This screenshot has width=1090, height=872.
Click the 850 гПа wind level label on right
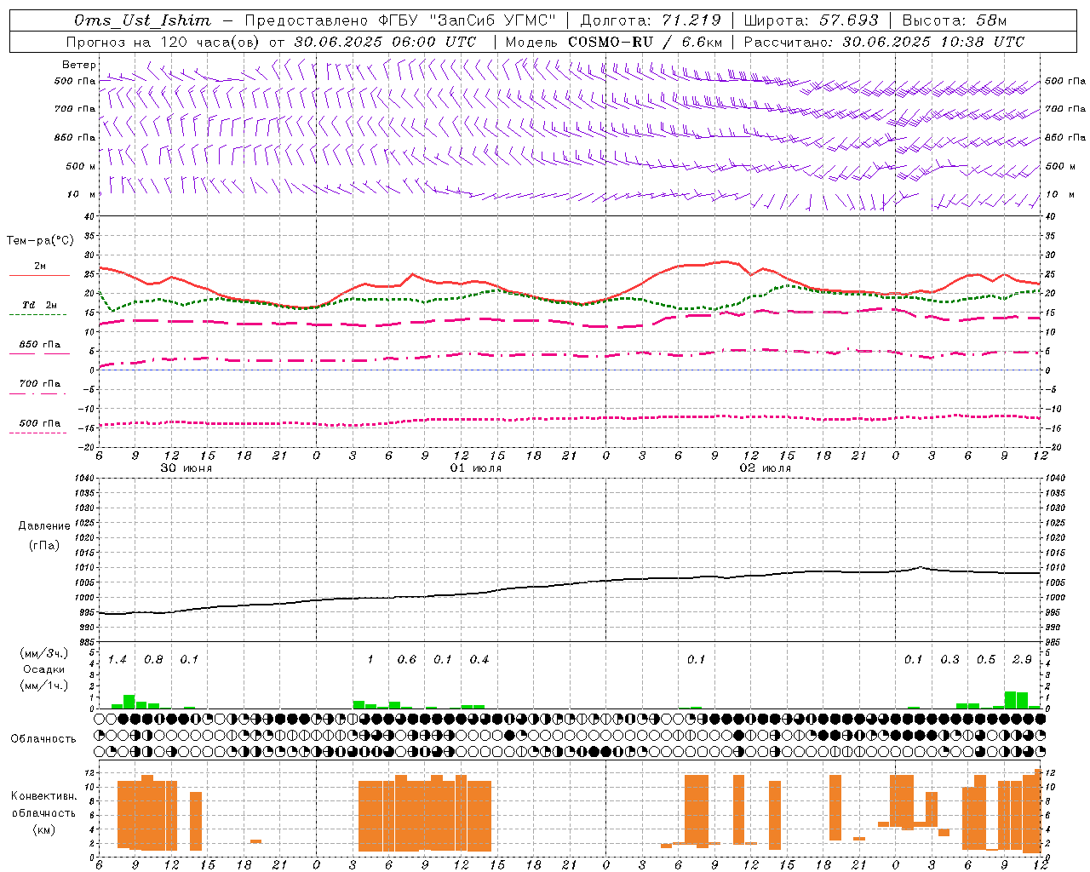[1065, 137]
